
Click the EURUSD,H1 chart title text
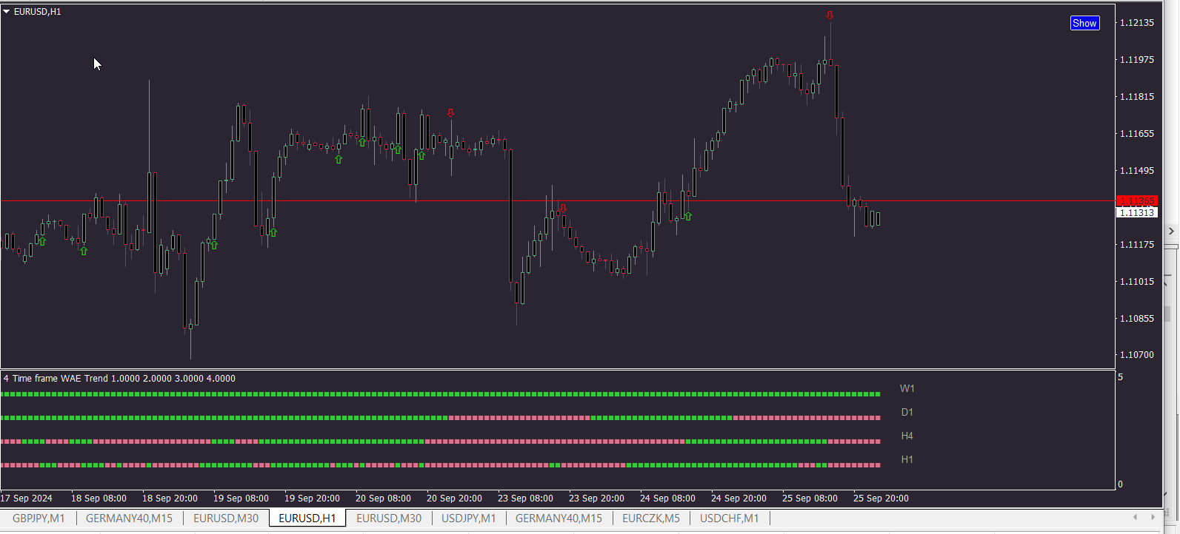pyautogui.click(x=37, y=12)
